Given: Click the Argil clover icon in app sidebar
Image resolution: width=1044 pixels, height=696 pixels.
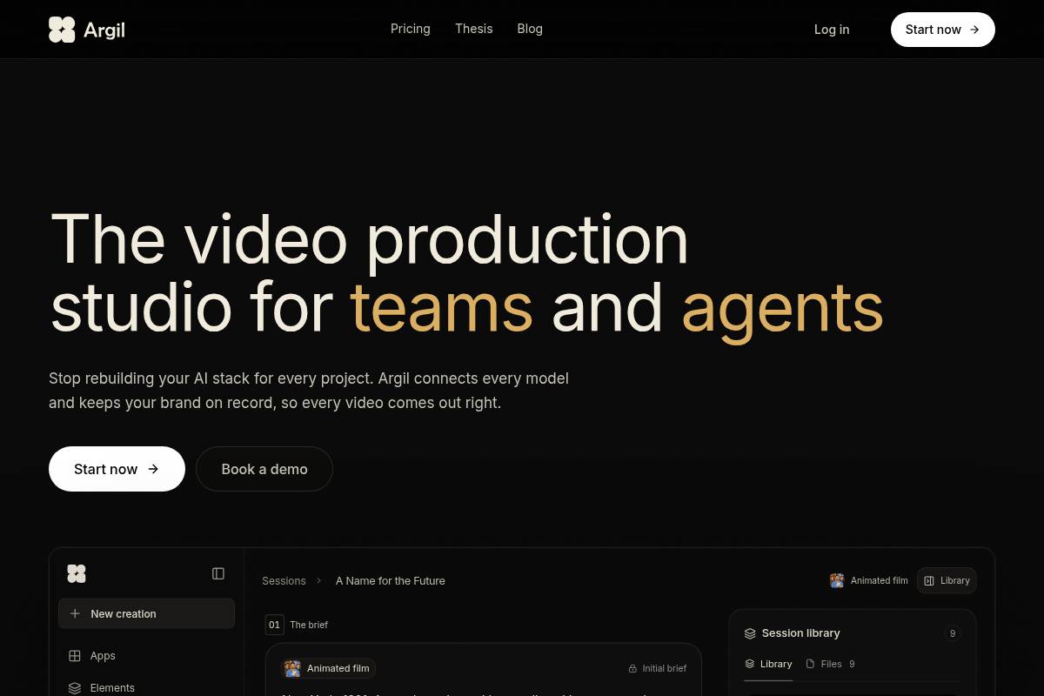Looking at the screenshot, I should pyautogui.click(x=77, y=573).
